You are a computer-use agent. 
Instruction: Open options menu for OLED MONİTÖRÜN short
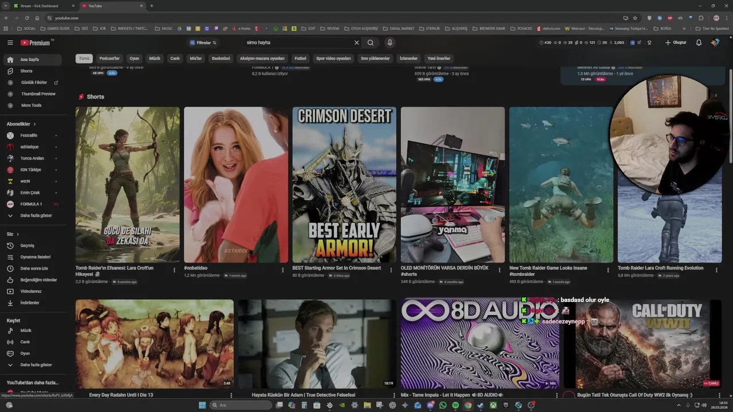click(500, 270)
